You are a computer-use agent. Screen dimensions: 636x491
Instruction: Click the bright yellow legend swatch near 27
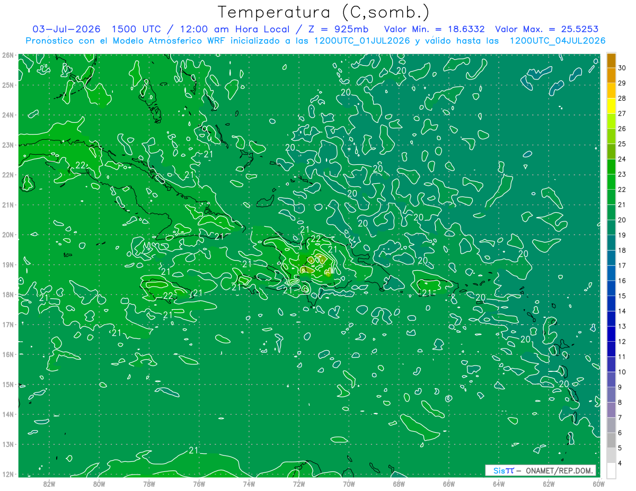point(611,106)
